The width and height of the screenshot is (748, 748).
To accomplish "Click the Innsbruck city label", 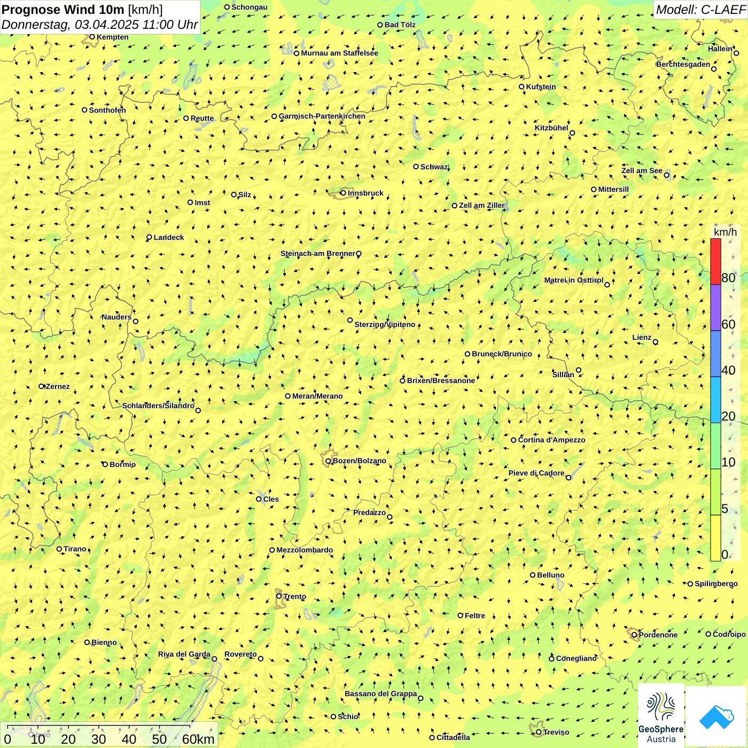I will tap(365, 193).
